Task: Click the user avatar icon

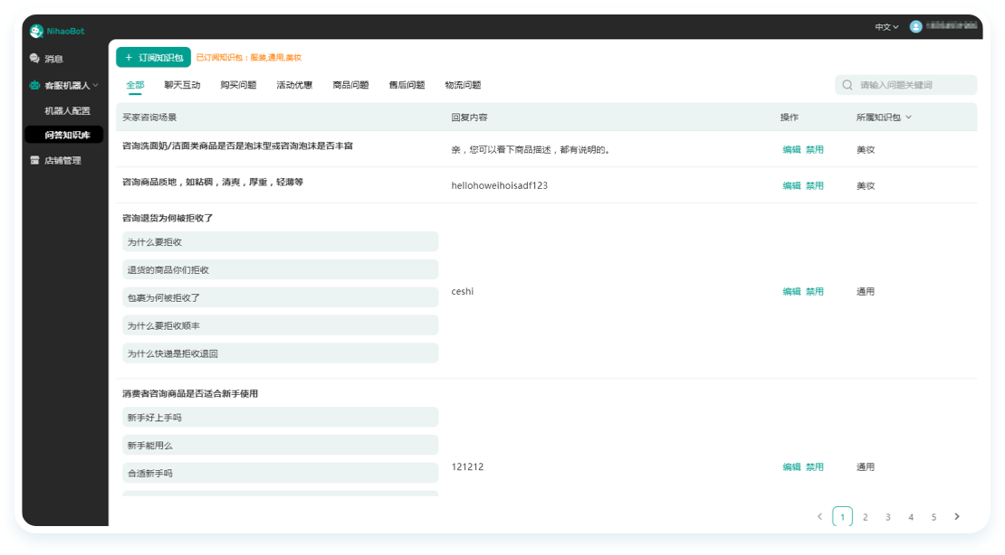Action: [x=915, y=27]
